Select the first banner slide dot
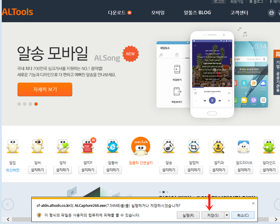280x224 pixels. 19,104
